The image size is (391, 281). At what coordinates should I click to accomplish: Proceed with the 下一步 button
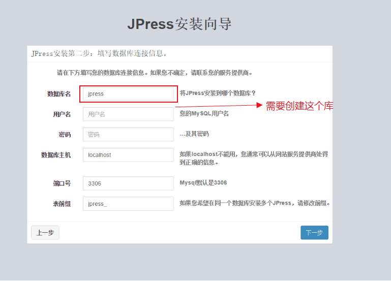tap(314, 233)
